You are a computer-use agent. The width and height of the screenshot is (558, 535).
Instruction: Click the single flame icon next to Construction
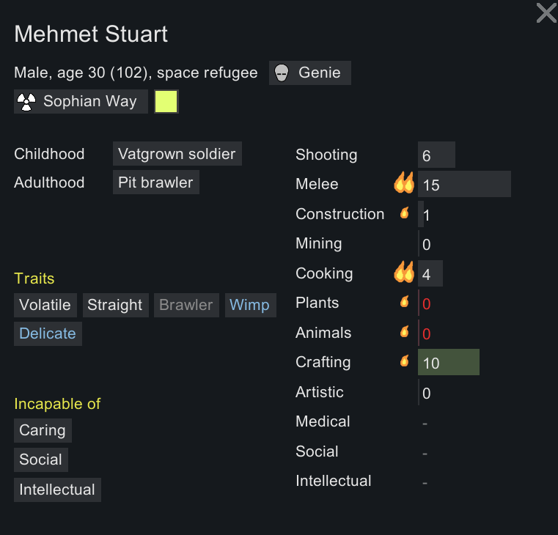coord(404,213)
